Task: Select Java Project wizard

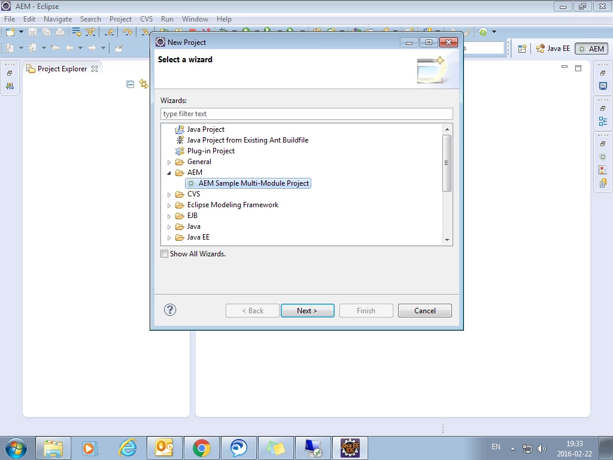Action: [206, 129]
